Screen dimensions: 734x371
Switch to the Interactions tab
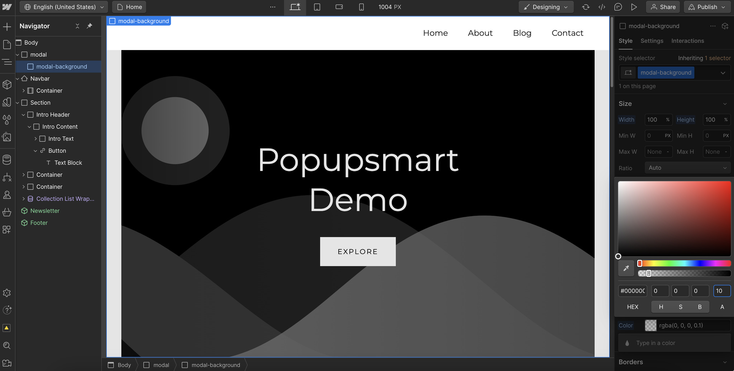tap(687, 41)
